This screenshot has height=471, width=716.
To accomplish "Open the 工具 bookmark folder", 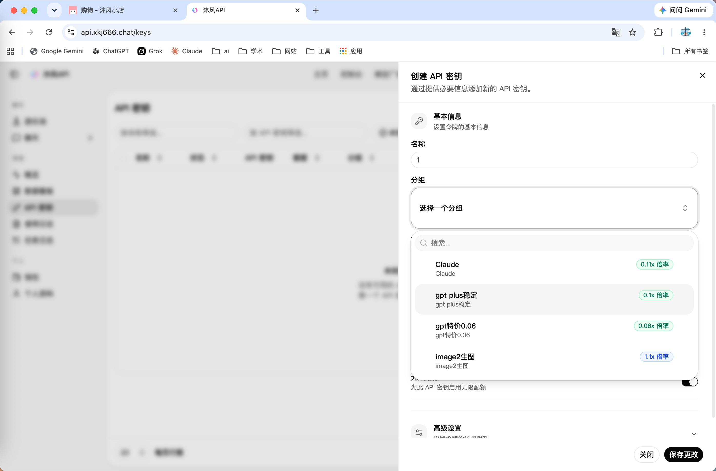I will [318, 51].
